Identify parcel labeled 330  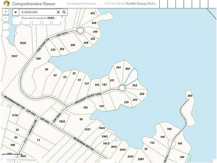tap(53, 50)
